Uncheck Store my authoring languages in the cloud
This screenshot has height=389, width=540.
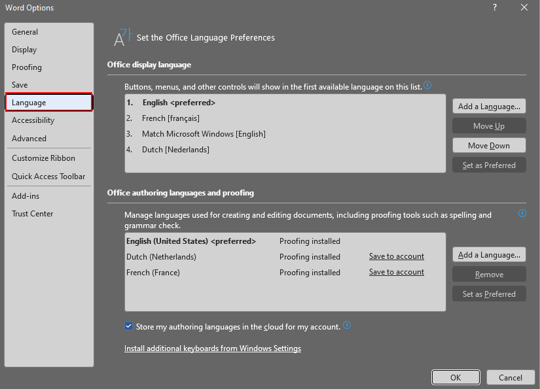(x=128, y=326)
